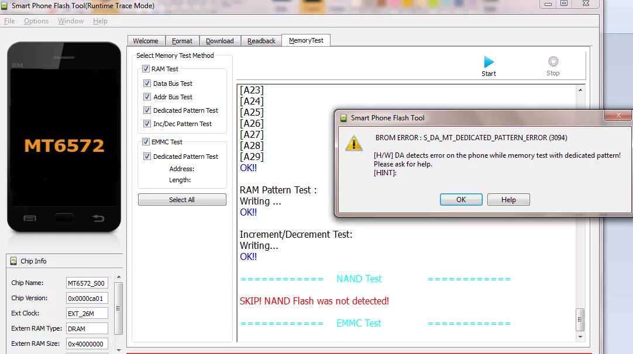
Task: Switch to the Download tab
Action: tap(219, 41)
